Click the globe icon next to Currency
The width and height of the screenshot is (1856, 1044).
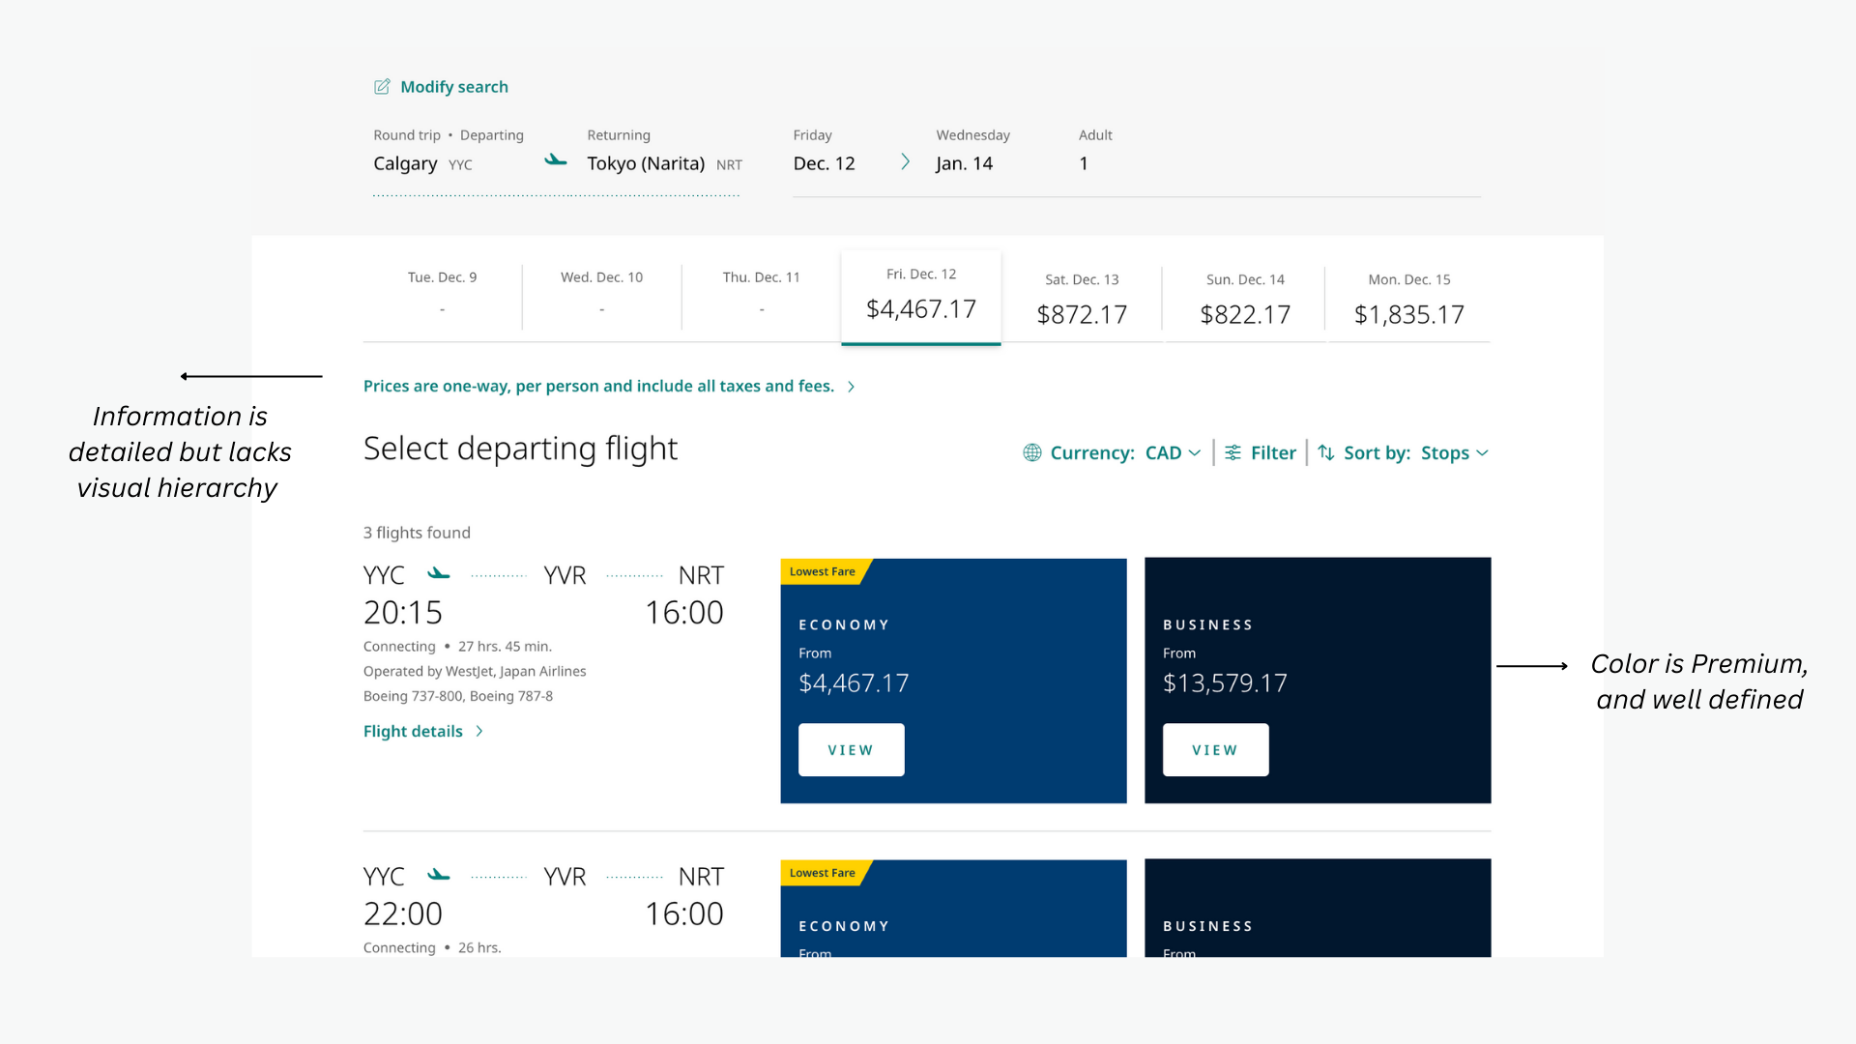[1032, 452]
